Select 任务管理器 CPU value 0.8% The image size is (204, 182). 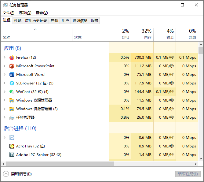point(125,117)
